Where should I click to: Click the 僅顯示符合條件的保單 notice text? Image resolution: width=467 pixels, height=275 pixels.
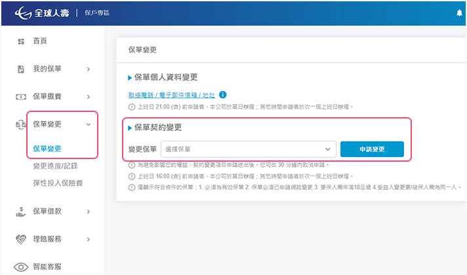click(298, 187)
